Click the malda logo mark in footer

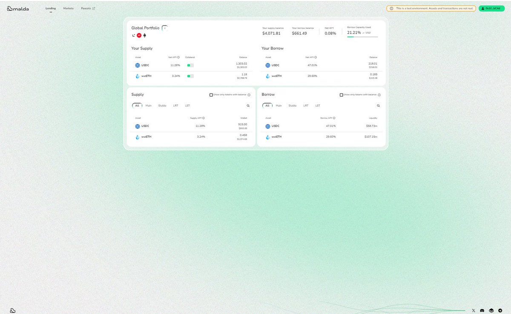[x=13, y=311]
